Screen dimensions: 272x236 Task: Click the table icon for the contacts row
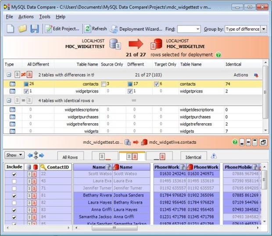click(x=12, y=84)
